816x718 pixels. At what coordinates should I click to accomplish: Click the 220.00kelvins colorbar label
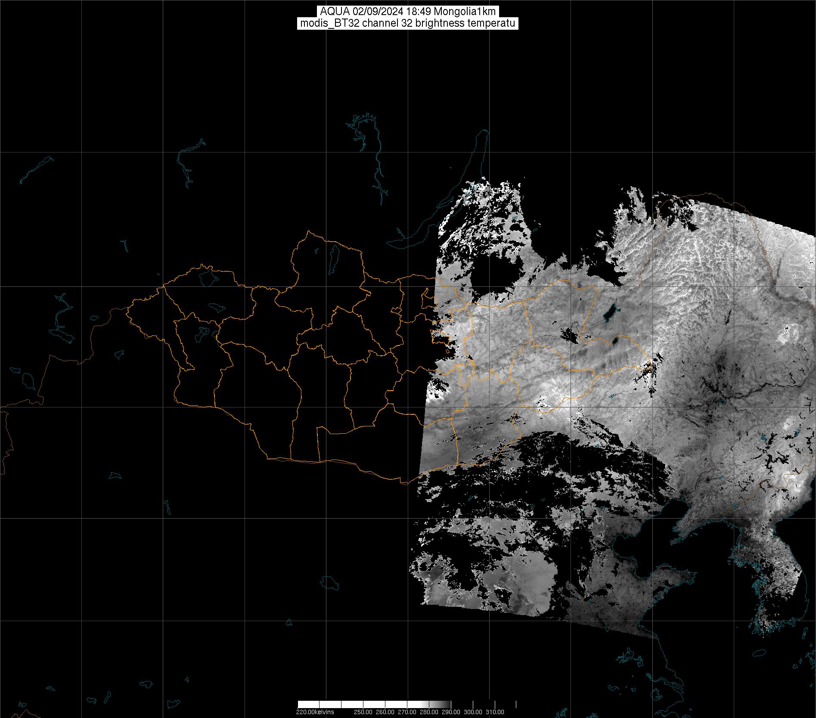(x=315, y=712)
